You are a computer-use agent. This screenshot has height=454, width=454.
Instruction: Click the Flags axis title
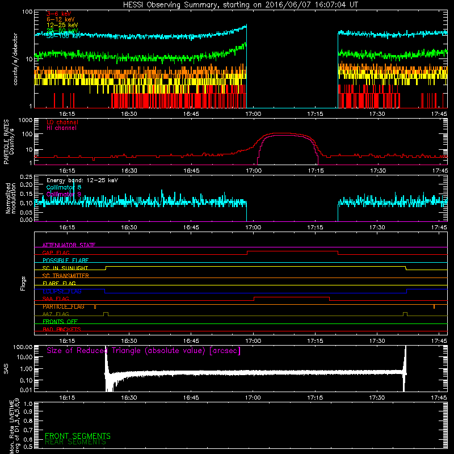[x=23, y=283]
